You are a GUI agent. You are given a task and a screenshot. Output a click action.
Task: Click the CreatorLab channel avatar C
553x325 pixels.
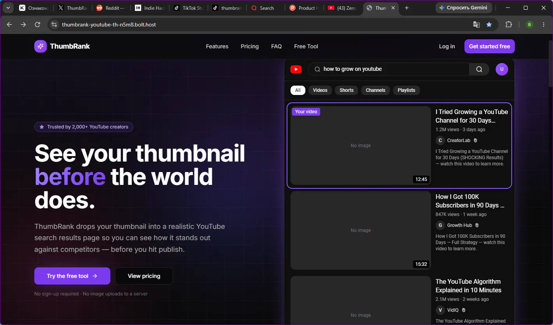tap(440, 141)
